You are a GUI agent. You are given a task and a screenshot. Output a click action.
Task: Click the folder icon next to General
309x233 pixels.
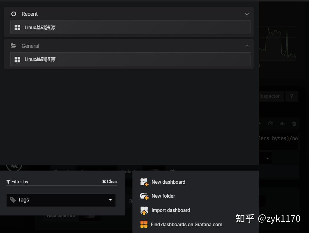(13, 46)
